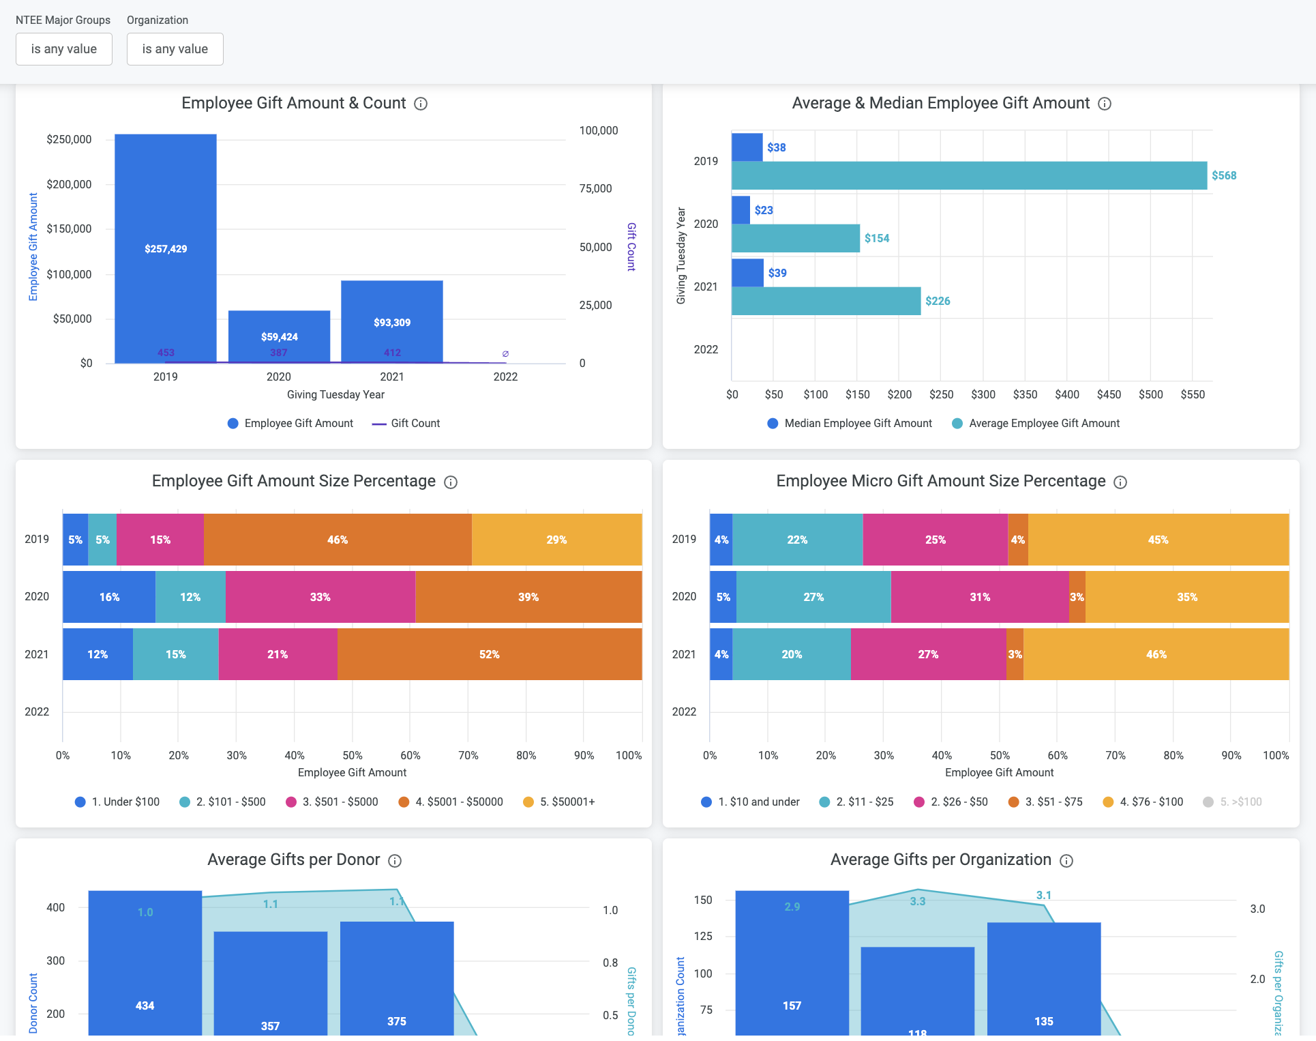The image size is (1316, 1041).
Task: Toggle '1. $10 and under' legend series
Action: point(750,802)
